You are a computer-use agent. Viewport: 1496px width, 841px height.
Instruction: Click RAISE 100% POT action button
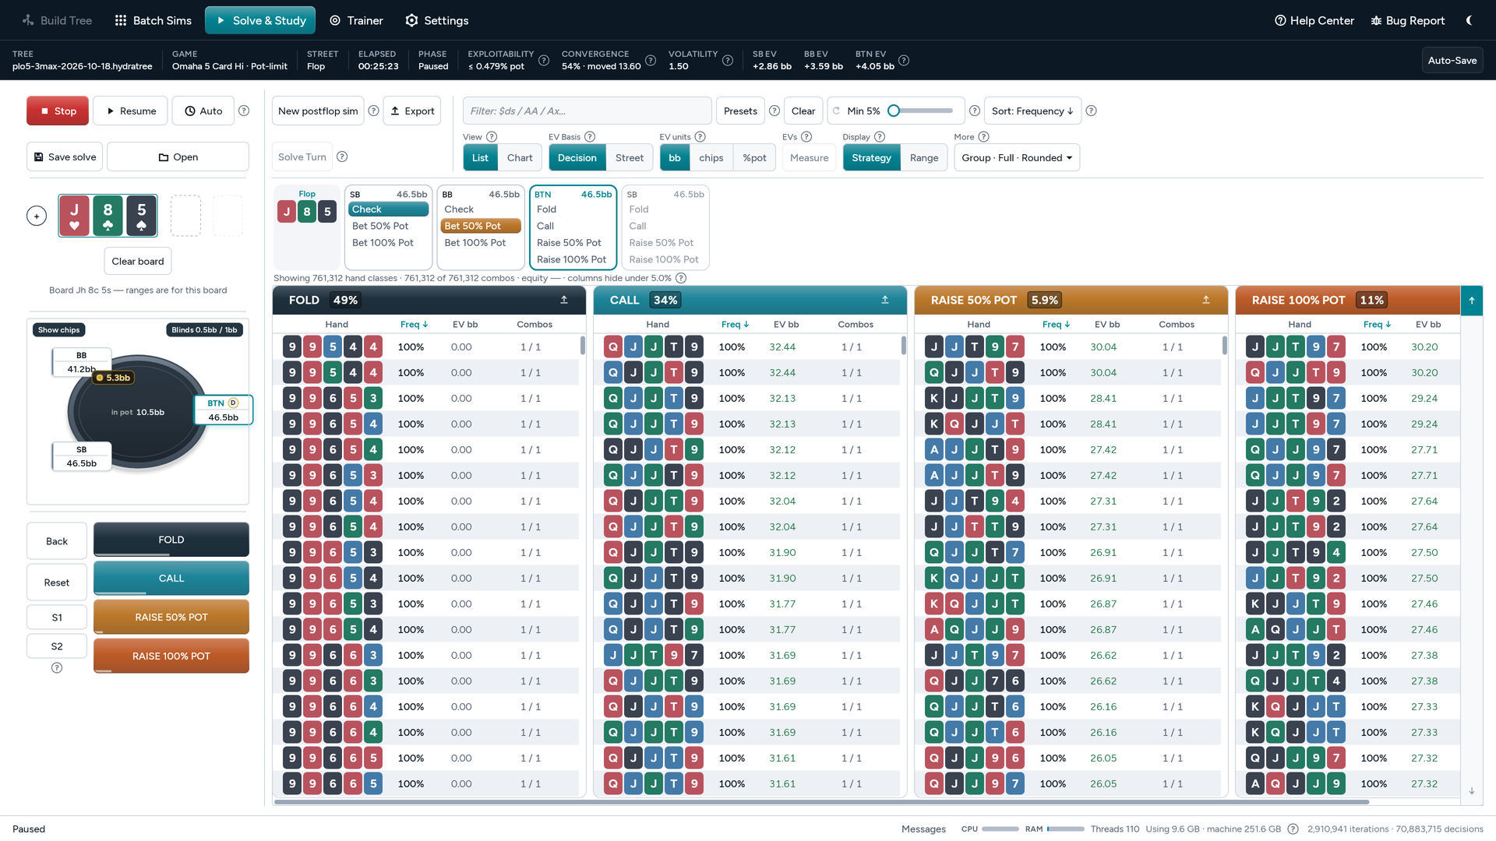pyautogui.click(x=171, y=656)
